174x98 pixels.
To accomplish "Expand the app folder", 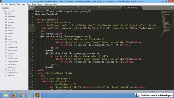I will tap(4, 14).
